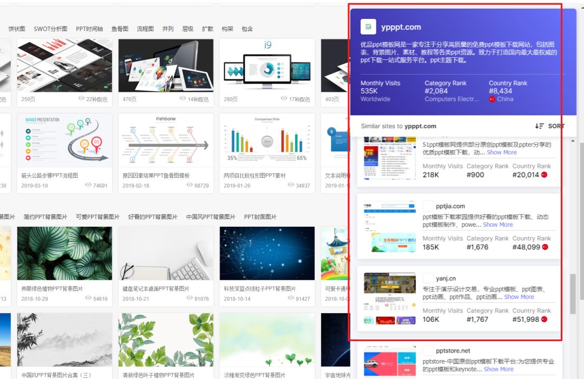Click the pptstore.net favicon icon
The image size is (584, 379).
[x=428, y=350]
